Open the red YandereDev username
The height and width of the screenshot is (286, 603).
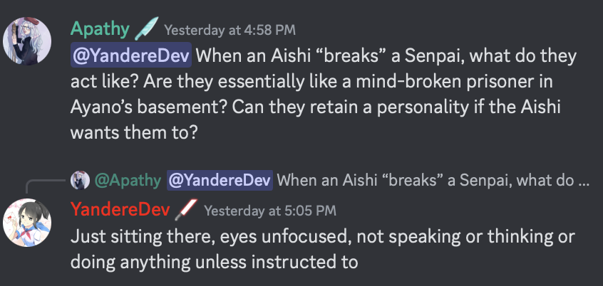coord(120,210)
